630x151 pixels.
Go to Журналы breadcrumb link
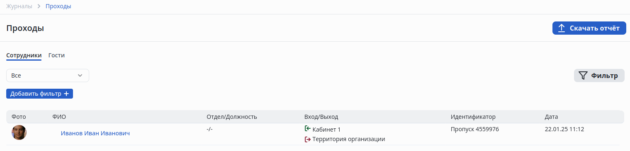tap(19, 6)
